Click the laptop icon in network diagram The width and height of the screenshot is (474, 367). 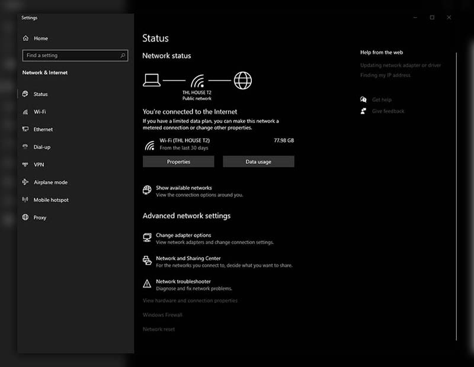tap(152, 80)
